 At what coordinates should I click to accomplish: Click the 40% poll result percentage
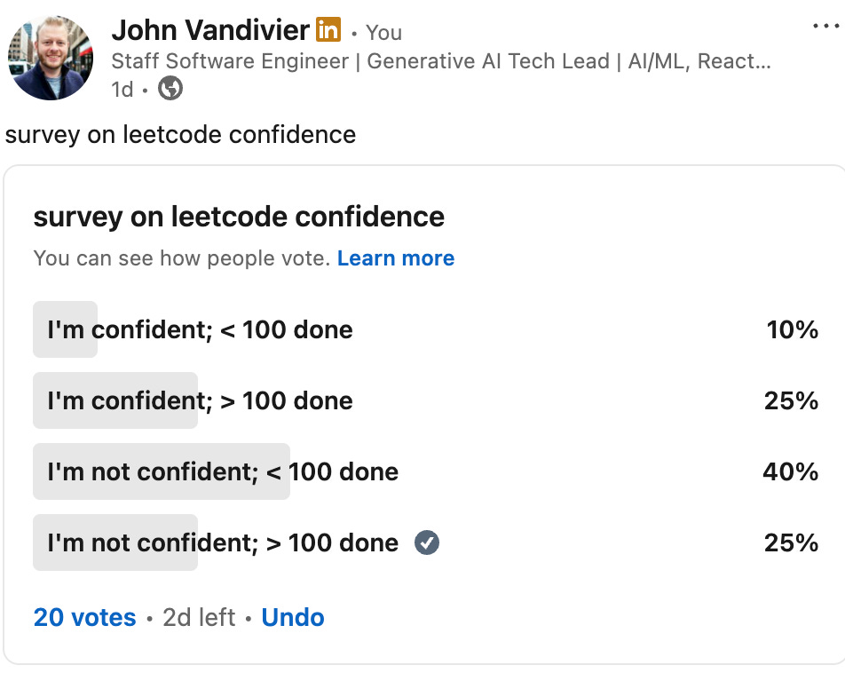(790, 471)
